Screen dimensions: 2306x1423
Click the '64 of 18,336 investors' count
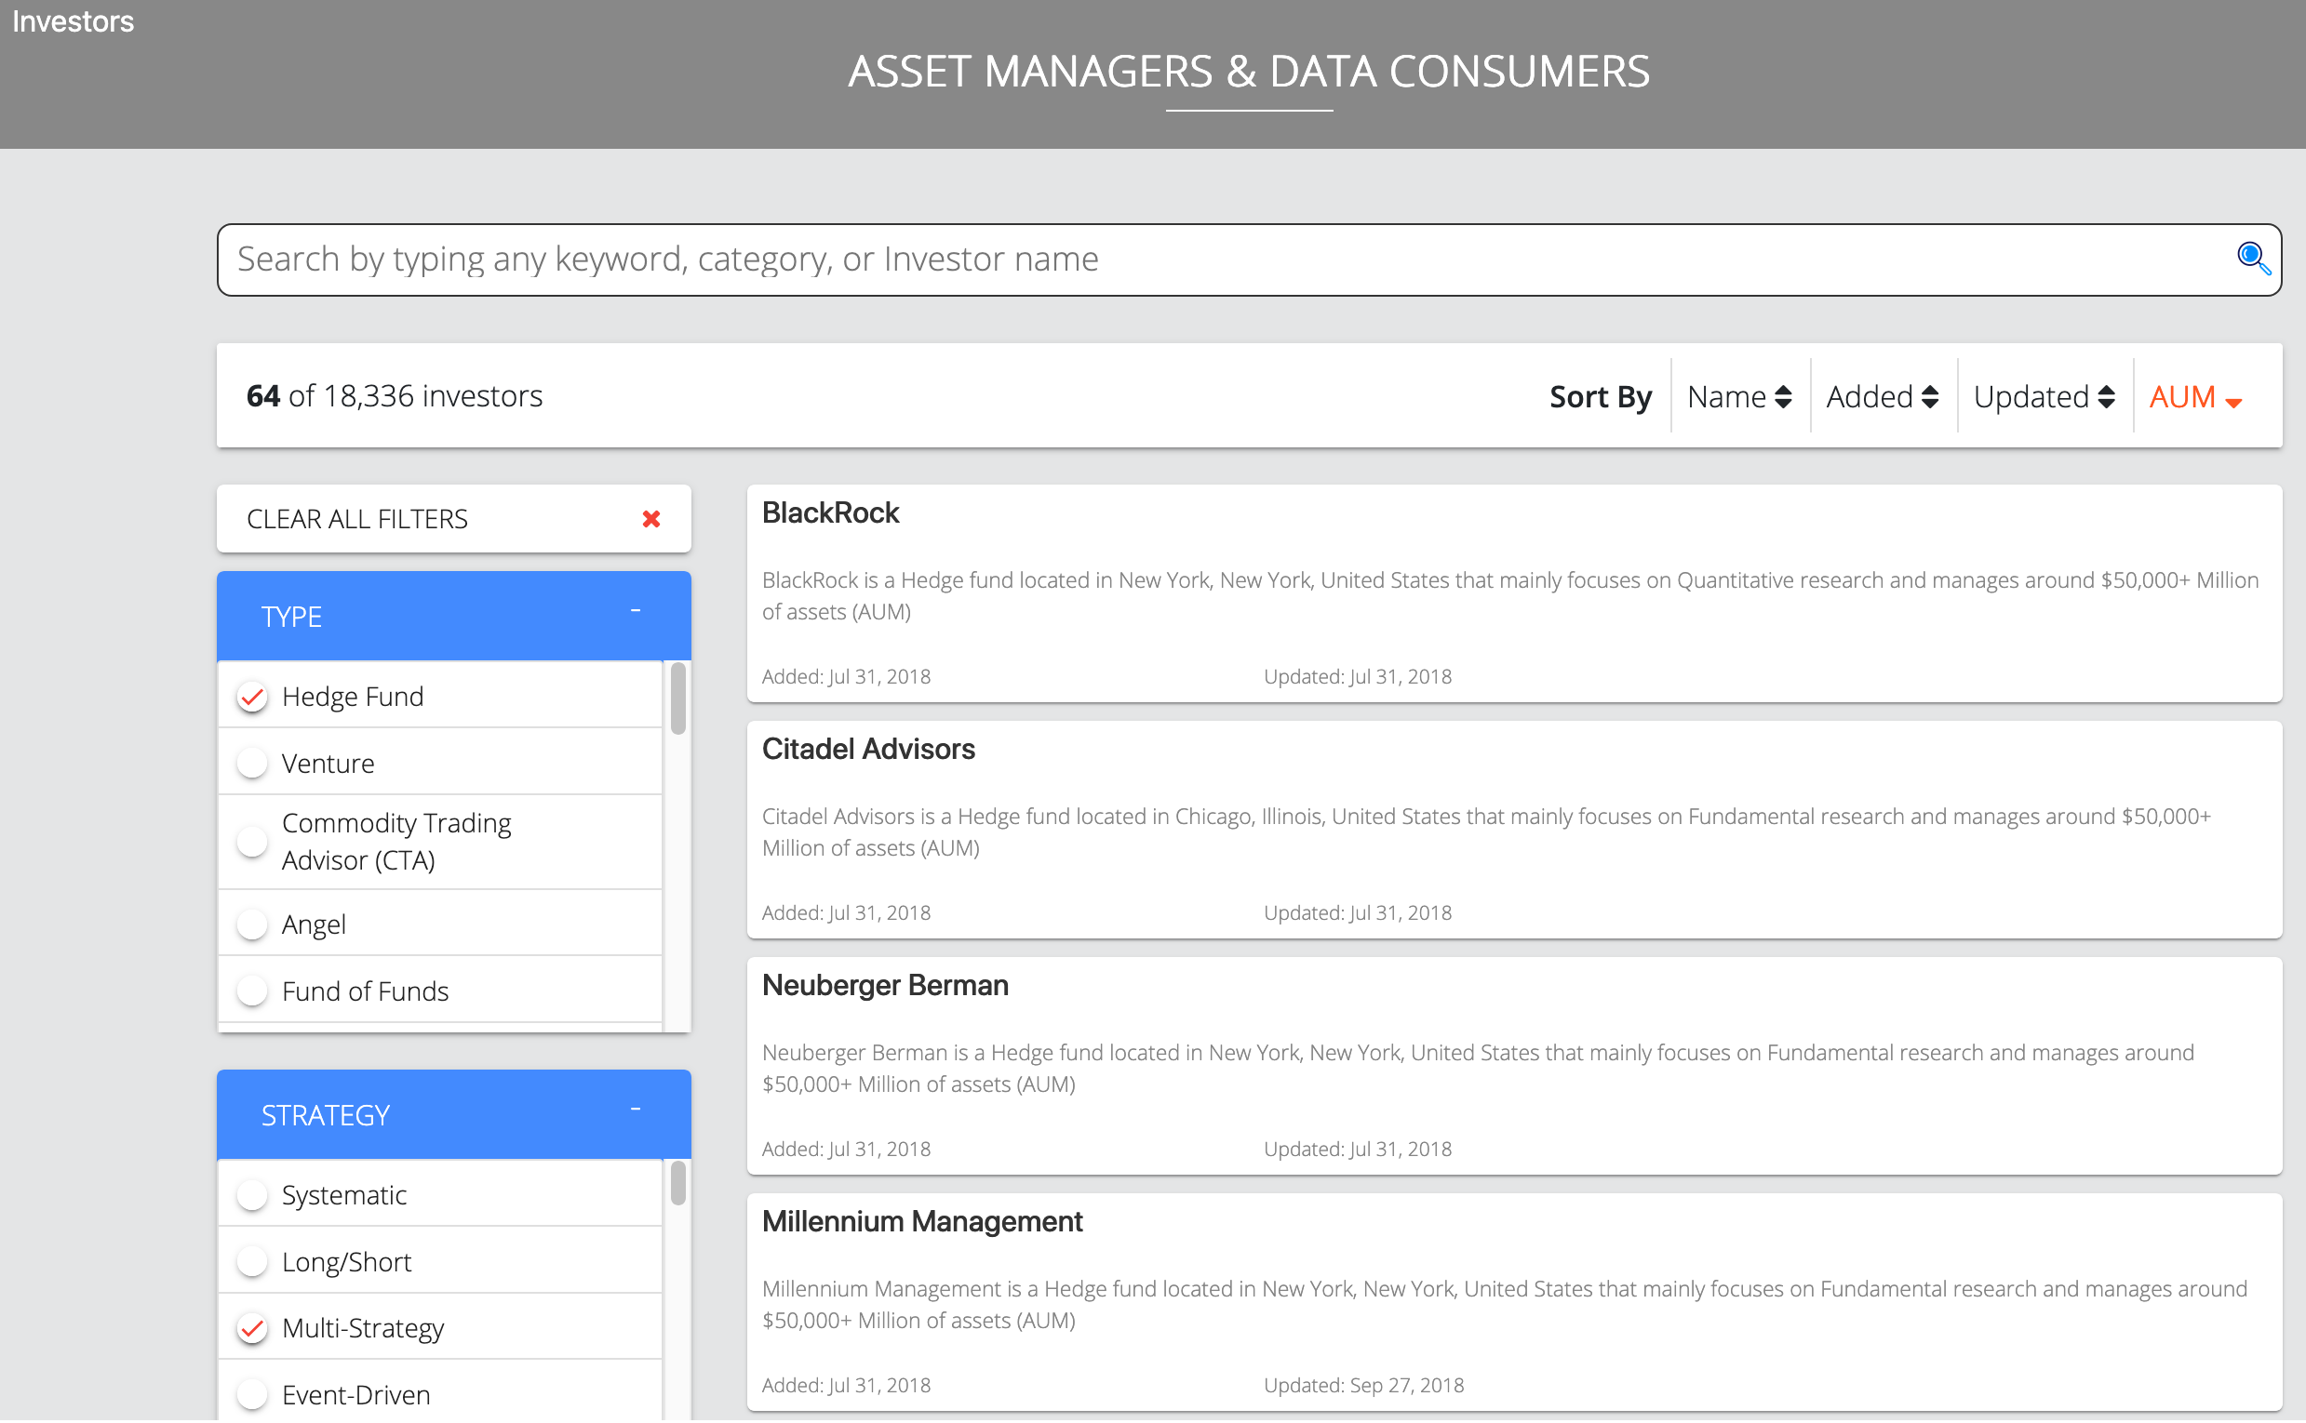click(x=395, y=396)
